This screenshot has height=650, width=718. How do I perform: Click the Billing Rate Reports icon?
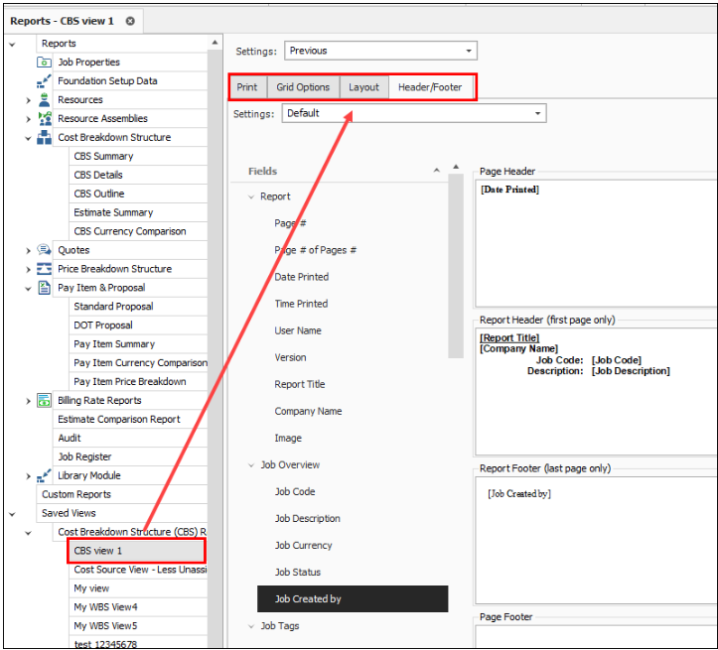(x=45, y=401)
